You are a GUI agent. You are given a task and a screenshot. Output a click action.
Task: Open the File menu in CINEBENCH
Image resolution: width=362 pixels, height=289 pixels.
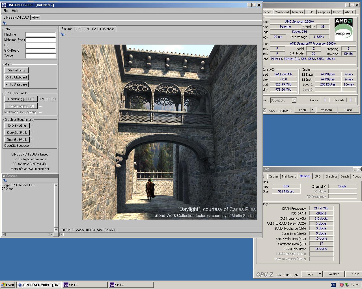coord(6,11)
